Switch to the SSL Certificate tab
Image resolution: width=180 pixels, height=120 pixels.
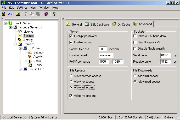pos(97,24)
